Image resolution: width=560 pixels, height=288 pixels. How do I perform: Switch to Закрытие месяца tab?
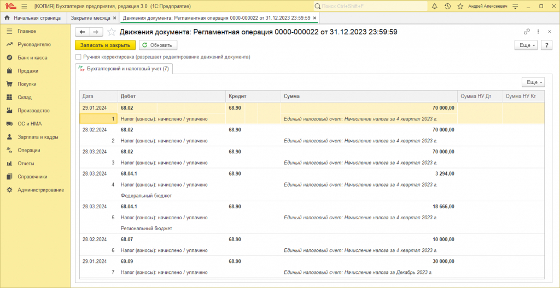tap(90, 17)
